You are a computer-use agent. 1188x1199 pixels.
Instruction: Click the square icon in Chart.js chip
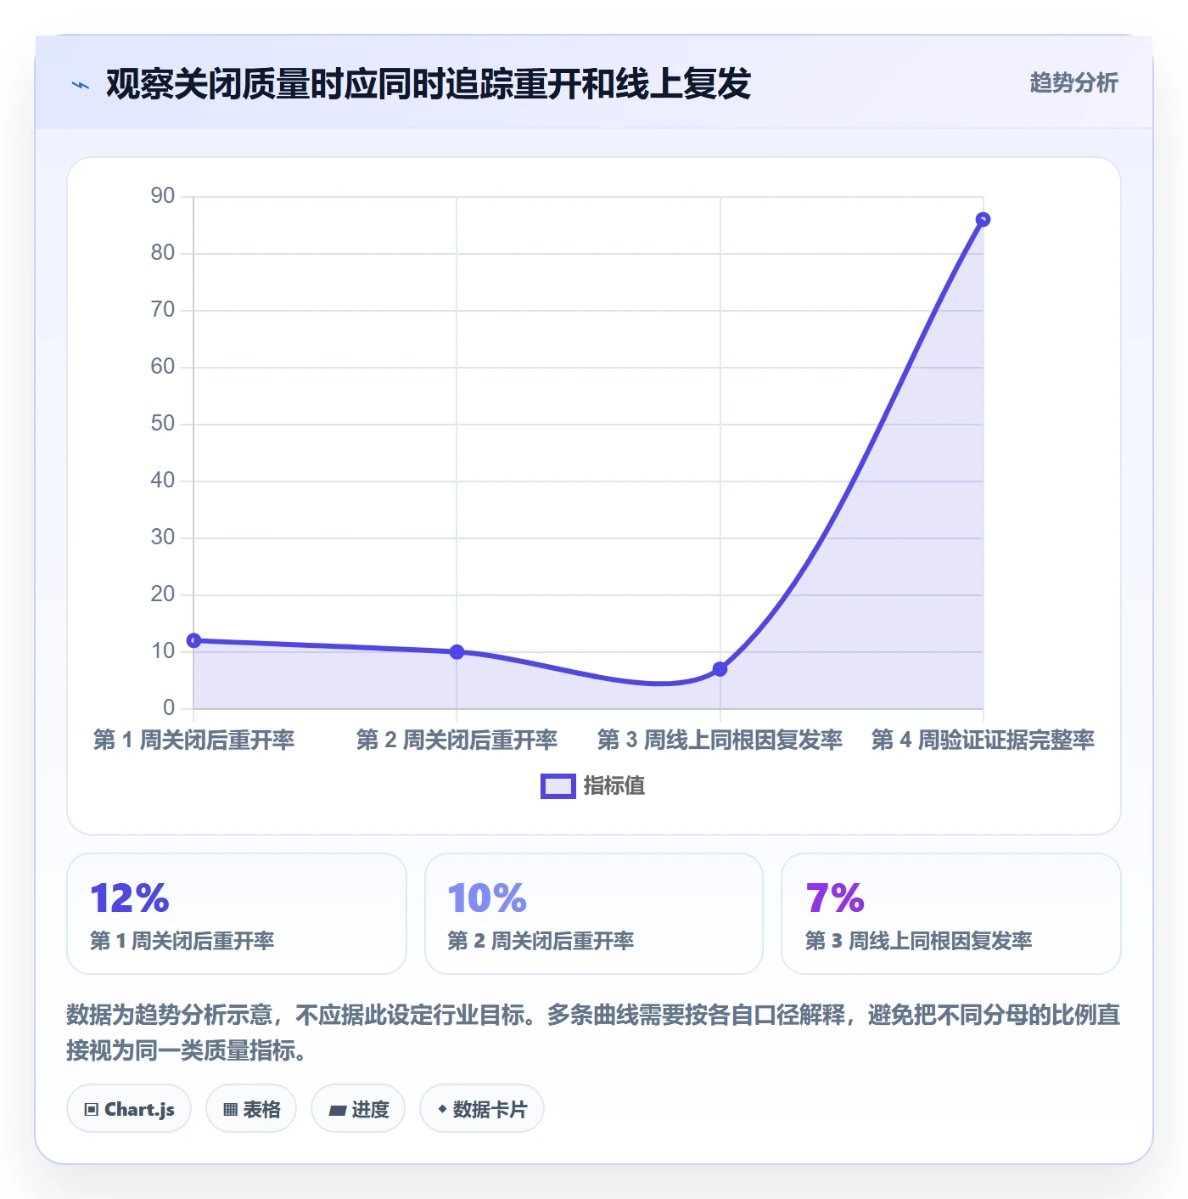tap(91, 1110)
